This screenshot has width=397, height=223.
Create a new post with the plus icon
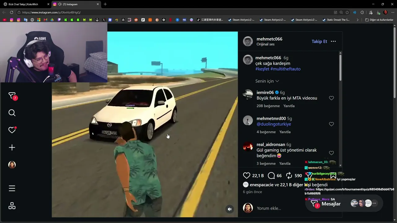coord(12,147)
